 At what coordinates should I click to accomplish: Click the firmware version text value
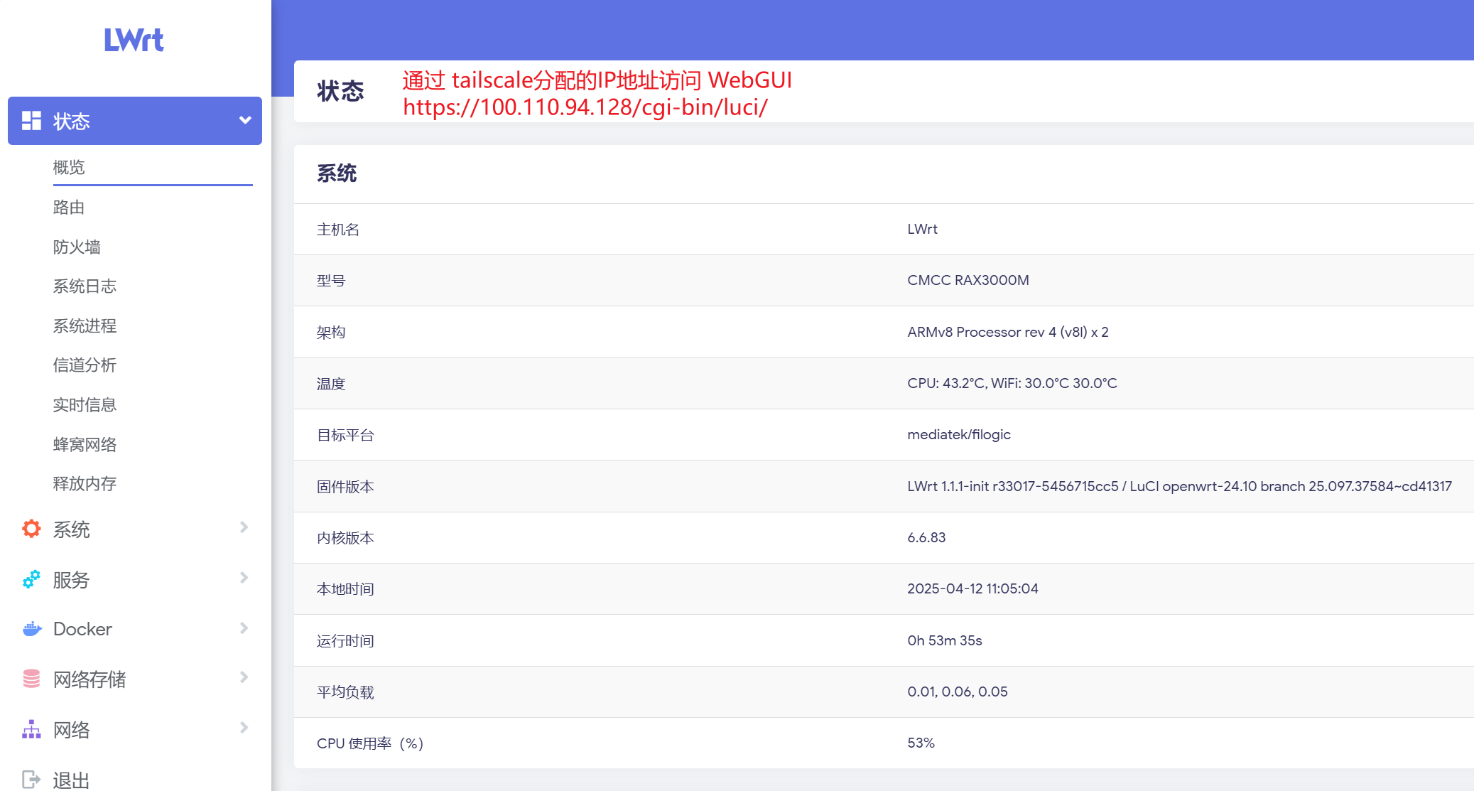pyautogui.click(x=1178, y=486)
